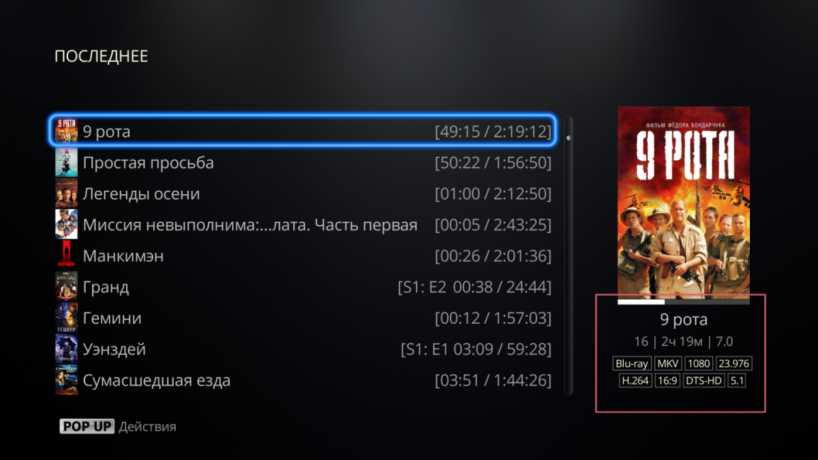Click the Сумасшедшая езда poster icon
The height and width of the screenshot is (460, 818).
pyautogui.click(x=66, y=380)
